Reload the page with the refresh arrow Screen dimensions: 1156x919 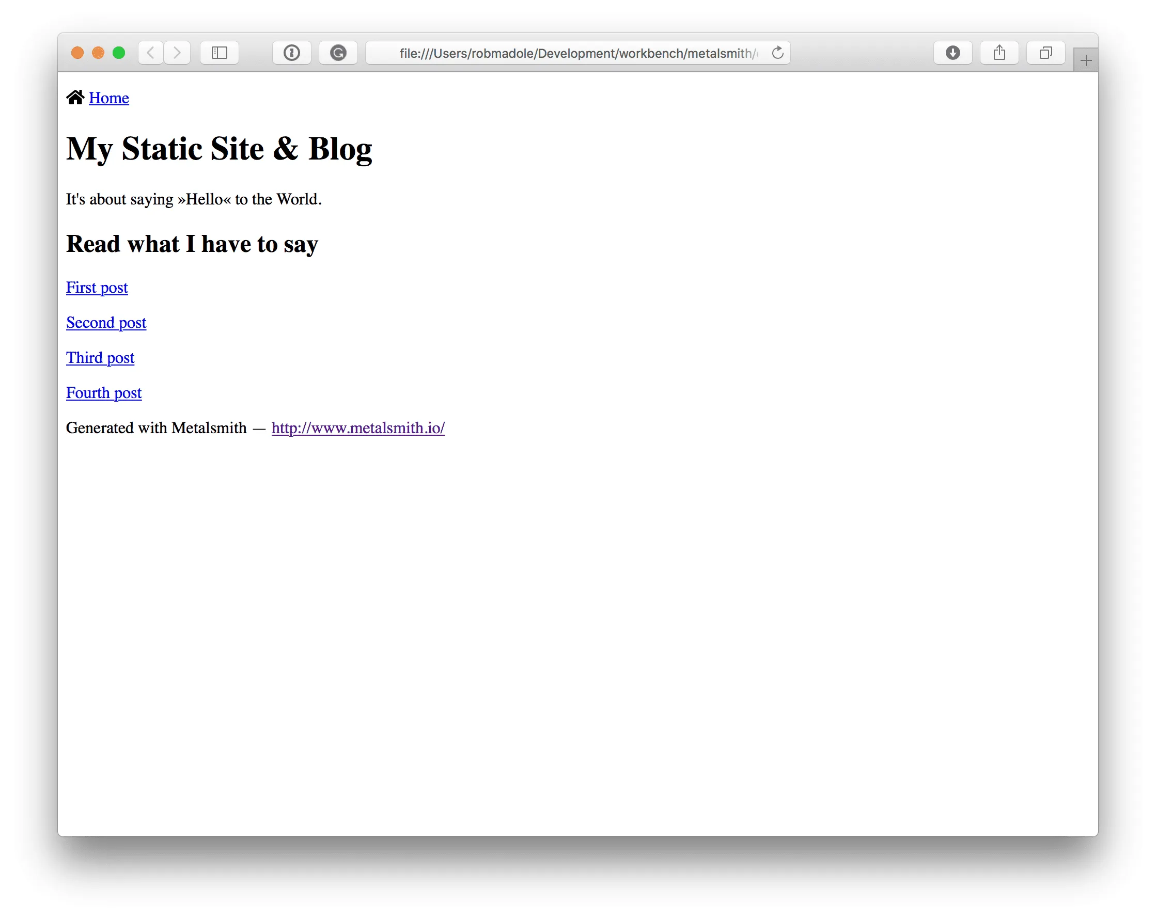click(x=777, y=53)
